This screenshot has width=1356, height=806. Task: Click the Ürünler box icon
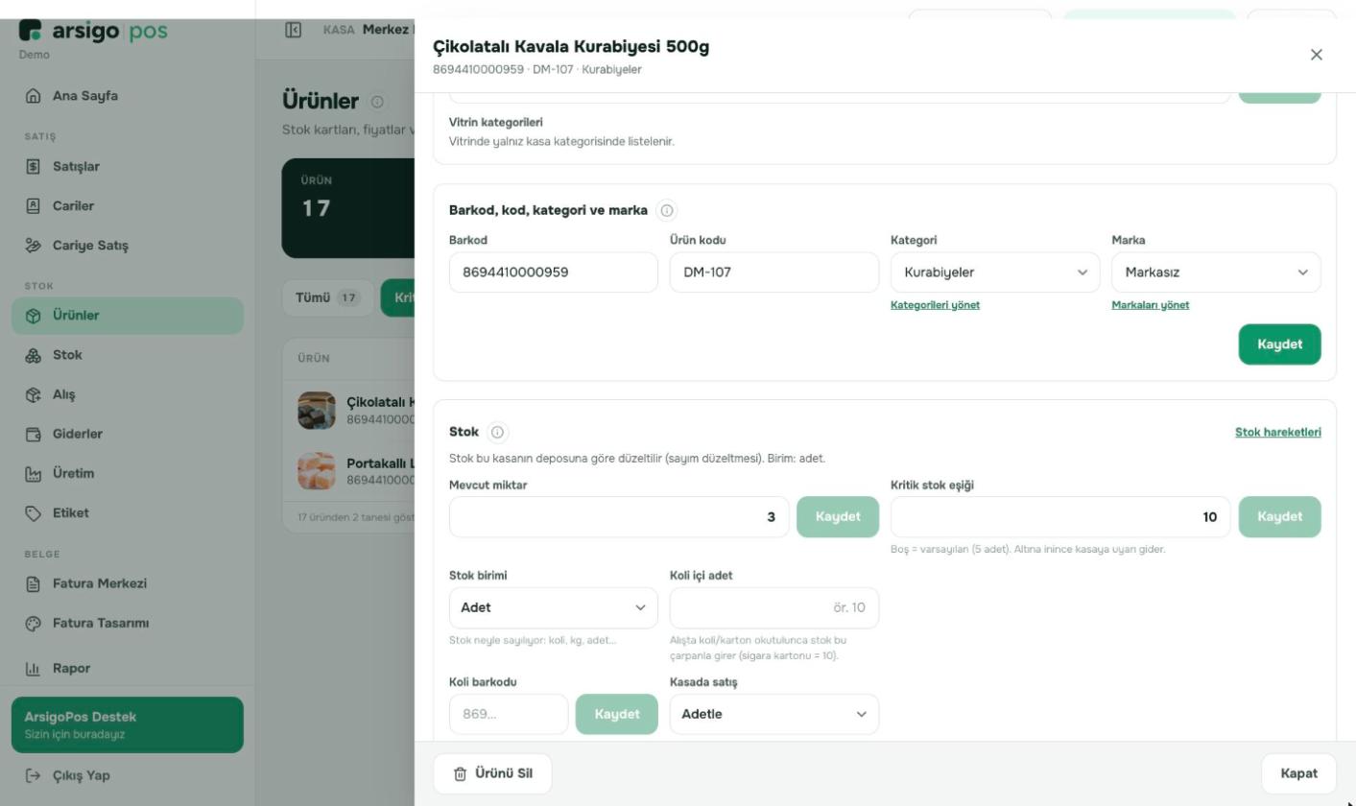click(34, 316)
